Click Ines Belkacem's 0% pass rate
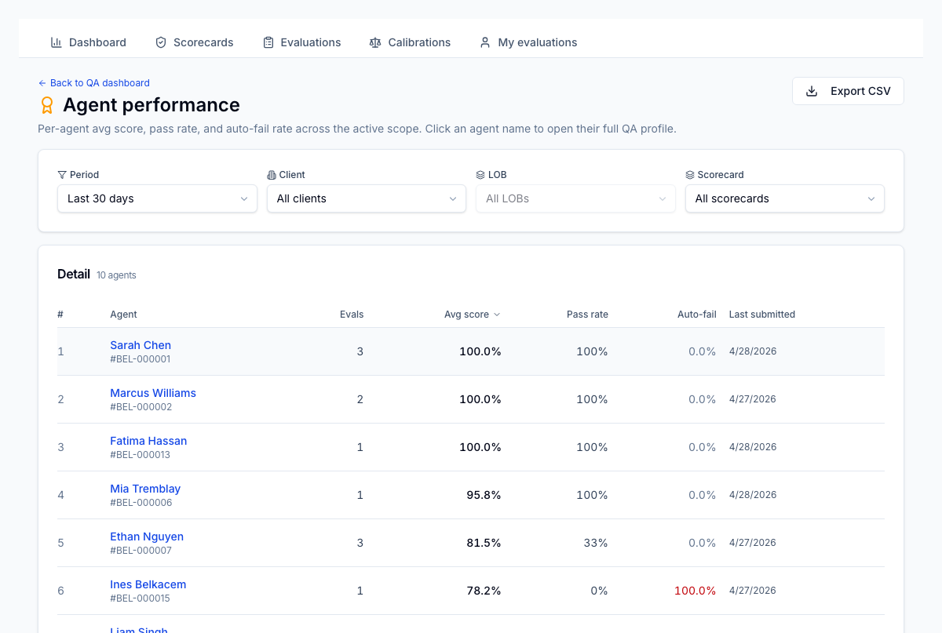 point(600,591)
